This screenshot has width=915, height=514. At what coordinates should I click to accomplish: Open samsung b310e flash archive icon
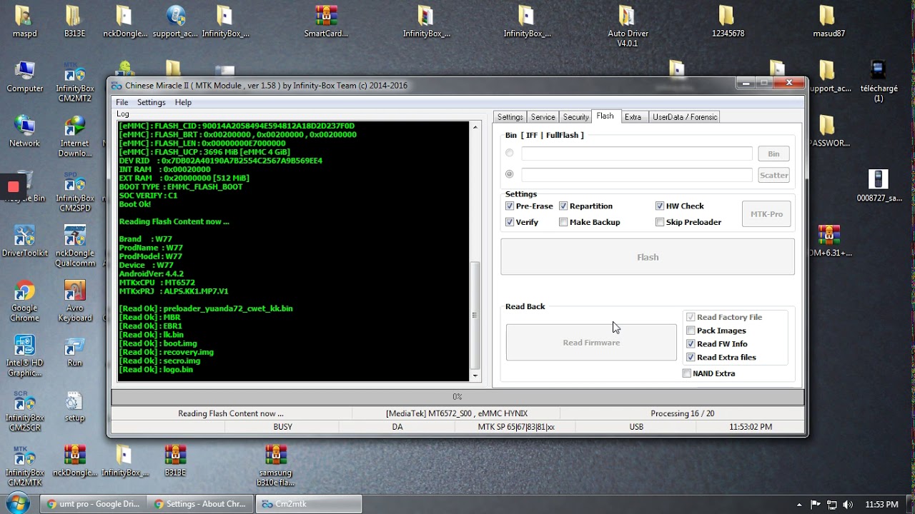[276, 466]
